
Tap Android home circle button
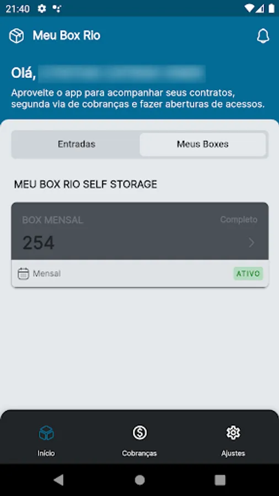pos(139,480)
